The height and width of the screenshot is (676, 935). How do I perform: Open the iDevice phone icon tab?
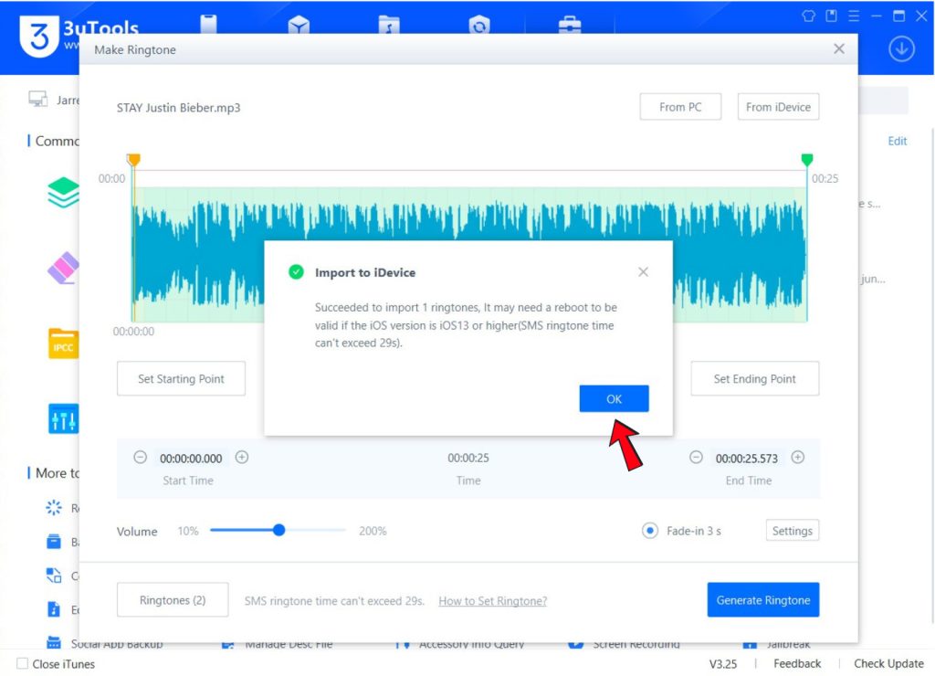pyautogui.click(x=209, y=24)
